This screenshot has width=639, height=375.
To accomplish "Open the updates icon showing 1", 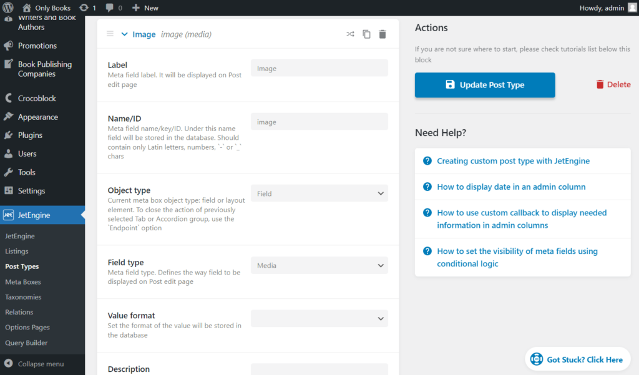I will point(84,7).
